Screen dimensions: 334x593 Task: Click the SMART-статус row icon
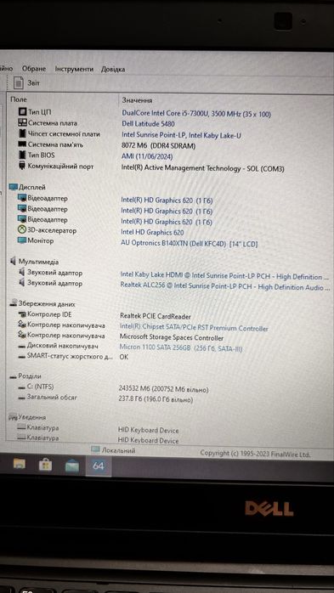[x=22, y=356]
